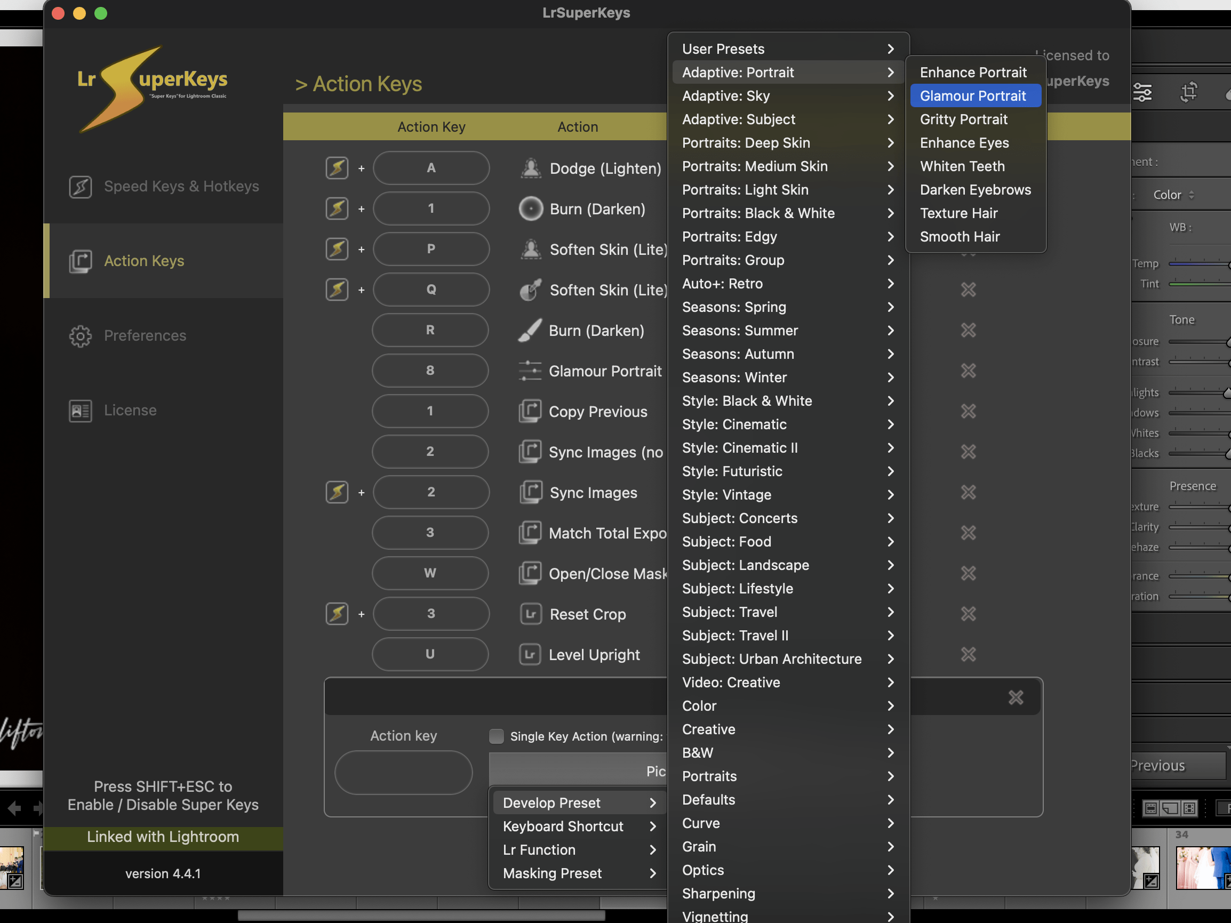Click Soften Skin (Lite) icon in row Q
This screenshot has width=1231, height=923.
click(531, 290)
